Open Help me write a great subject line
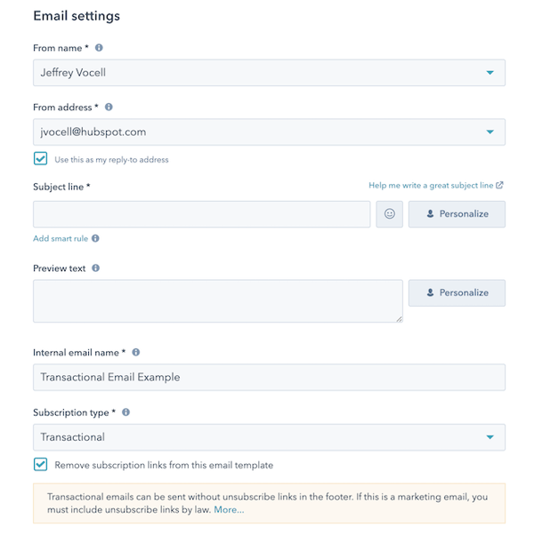 coord(431,186)
